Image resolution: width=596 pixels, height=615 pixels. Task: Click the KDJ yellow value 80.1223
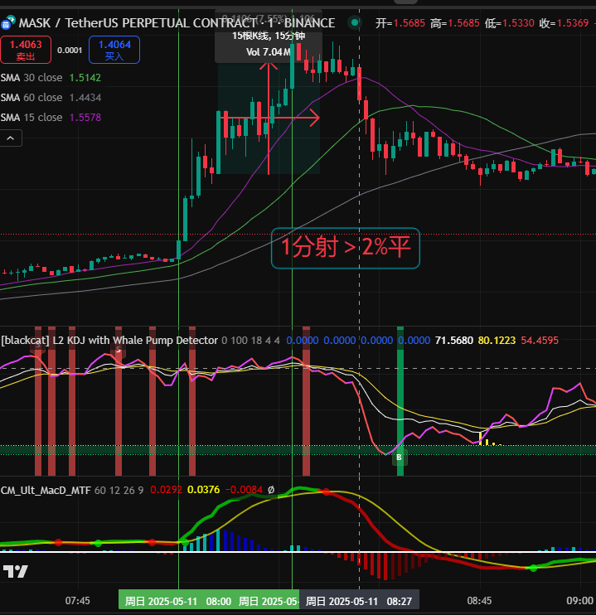[497, 341]
